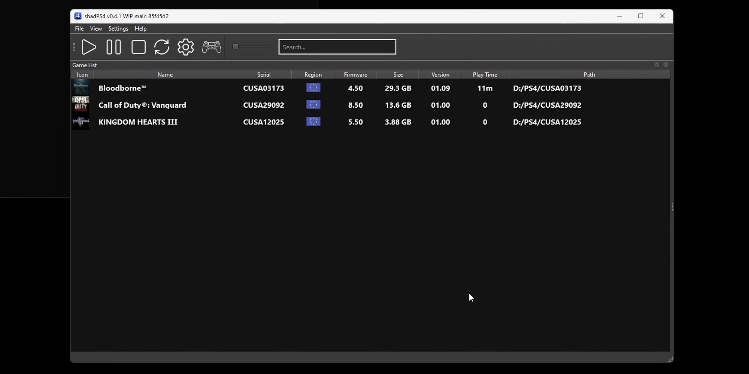Close the Game List panel
Image resolution: width=749 pixels, height=374 pixels.
pos(665,65)
